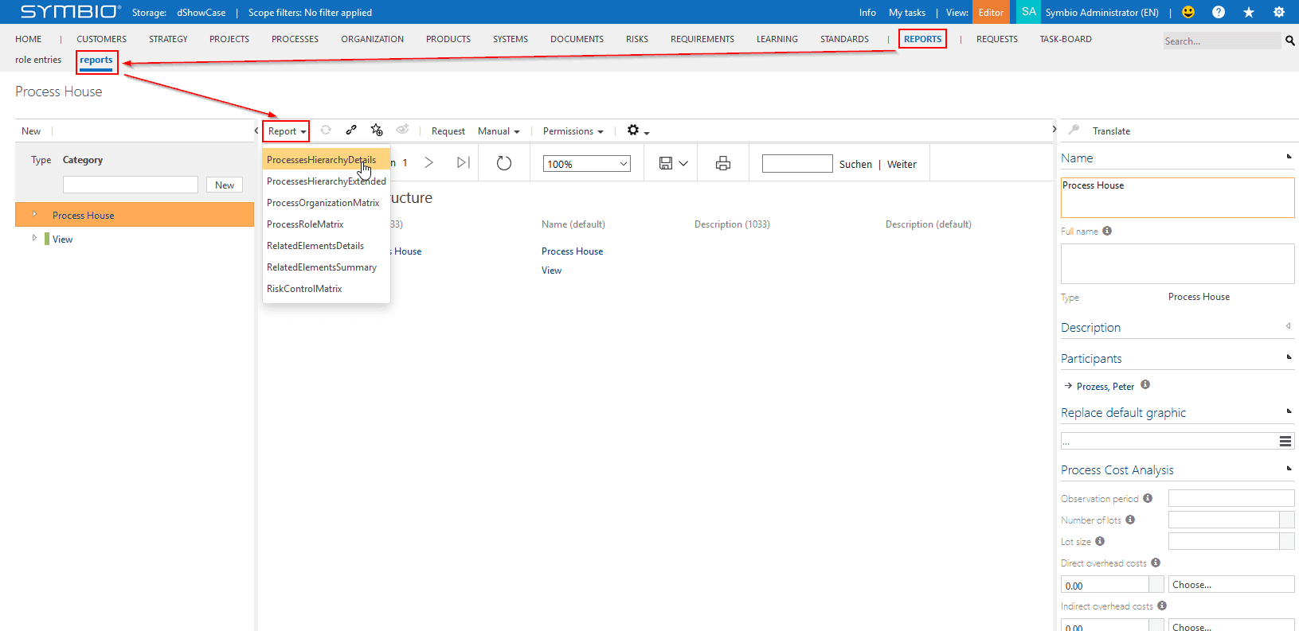Open the Permissions dropdown

point(573,131)
